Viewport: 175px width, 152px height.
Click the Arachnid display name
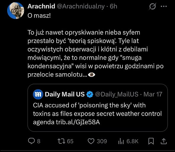click(41, 6)
